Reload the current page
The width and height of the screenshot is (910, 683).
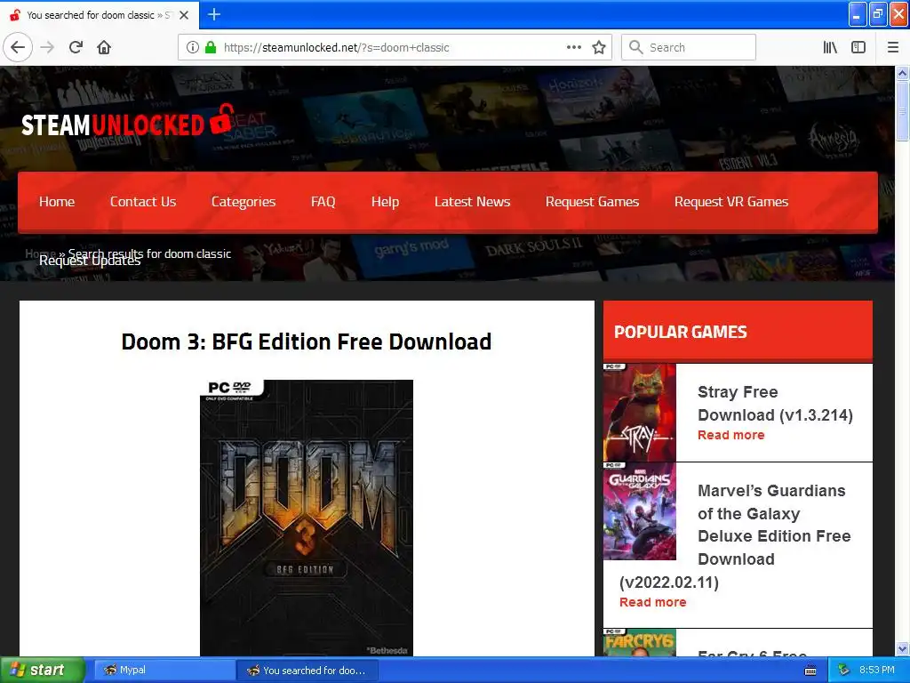click(x=76, y=47)
